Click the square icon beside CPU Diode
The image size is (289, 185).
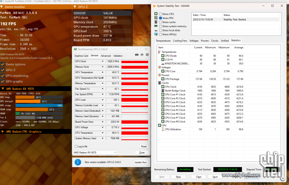163,56
